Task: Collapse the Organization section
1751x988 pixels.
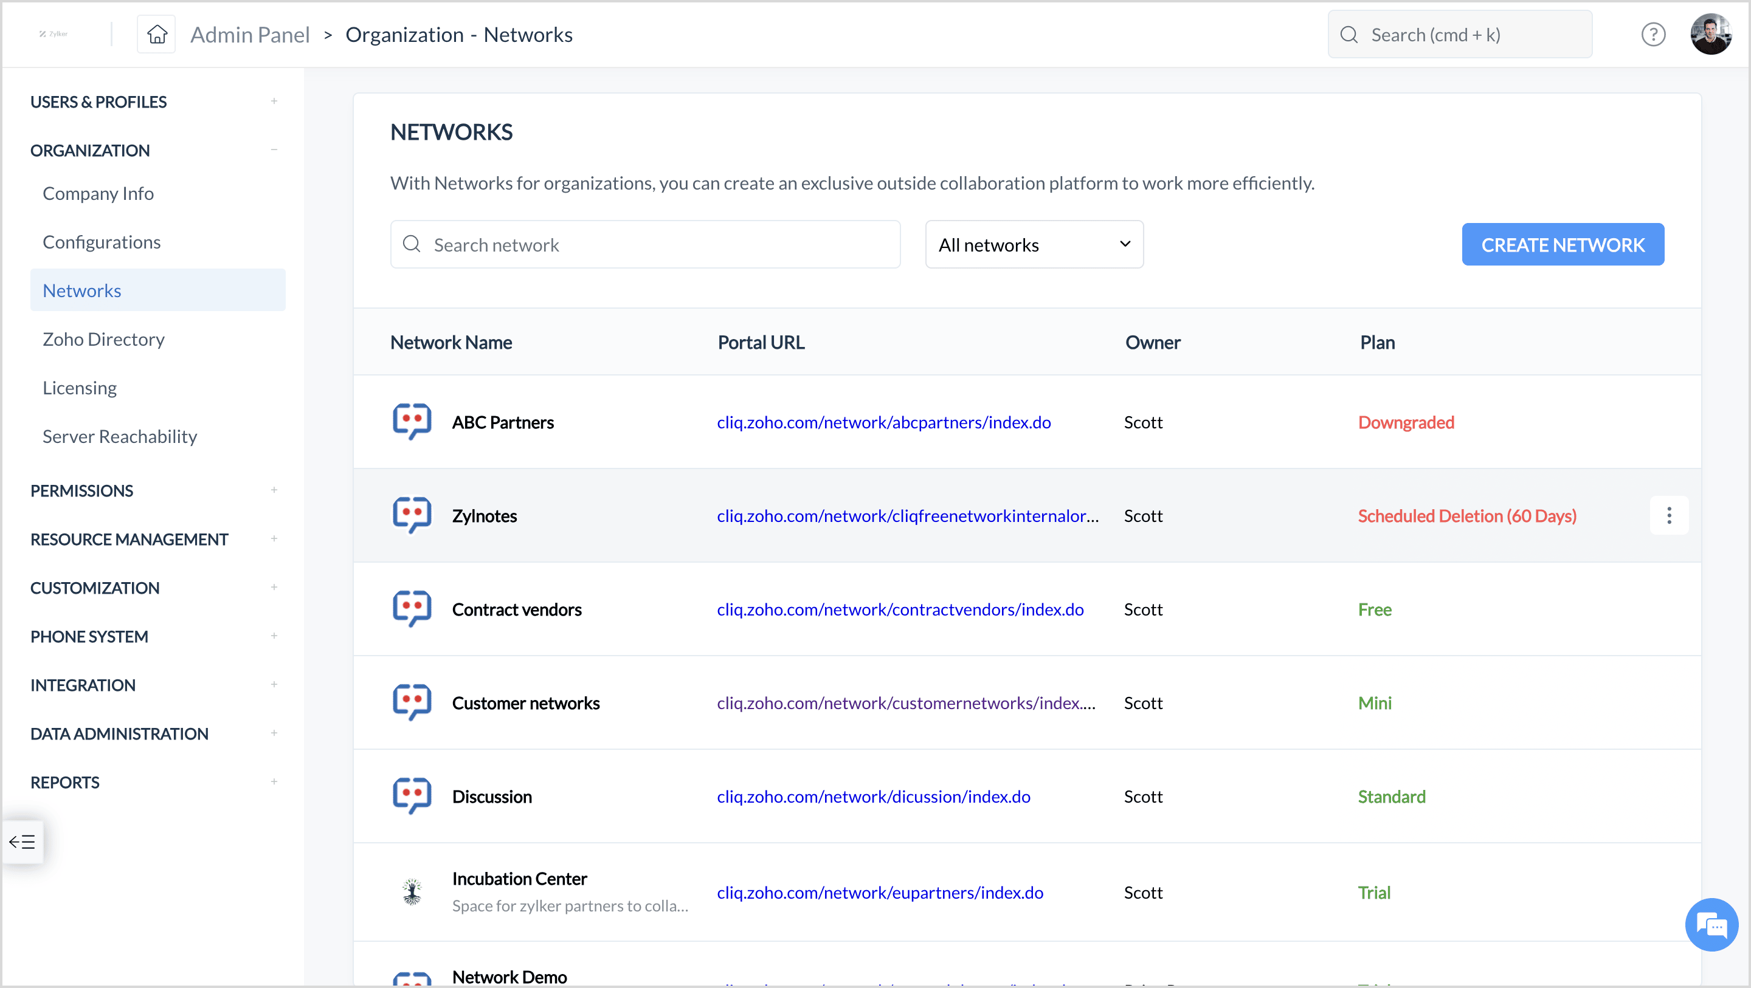Action: tap(274, 149)
